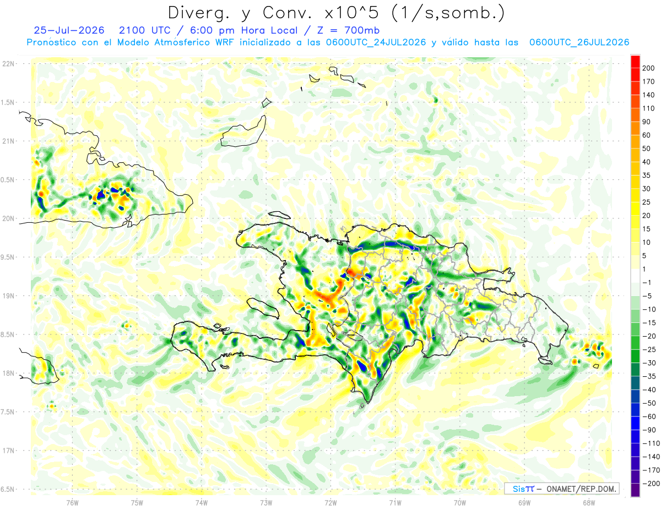Click the positive "25" colorbar label
Image resolution: width=661 pixels, height=510 pixels.
[x=647, y=202]
